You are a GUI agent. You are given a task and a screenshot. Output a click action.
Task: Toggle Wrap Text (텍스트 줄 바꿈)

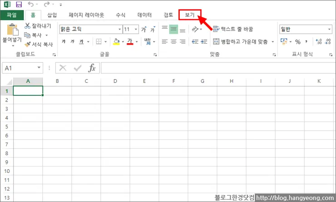[x=232, y=29]
